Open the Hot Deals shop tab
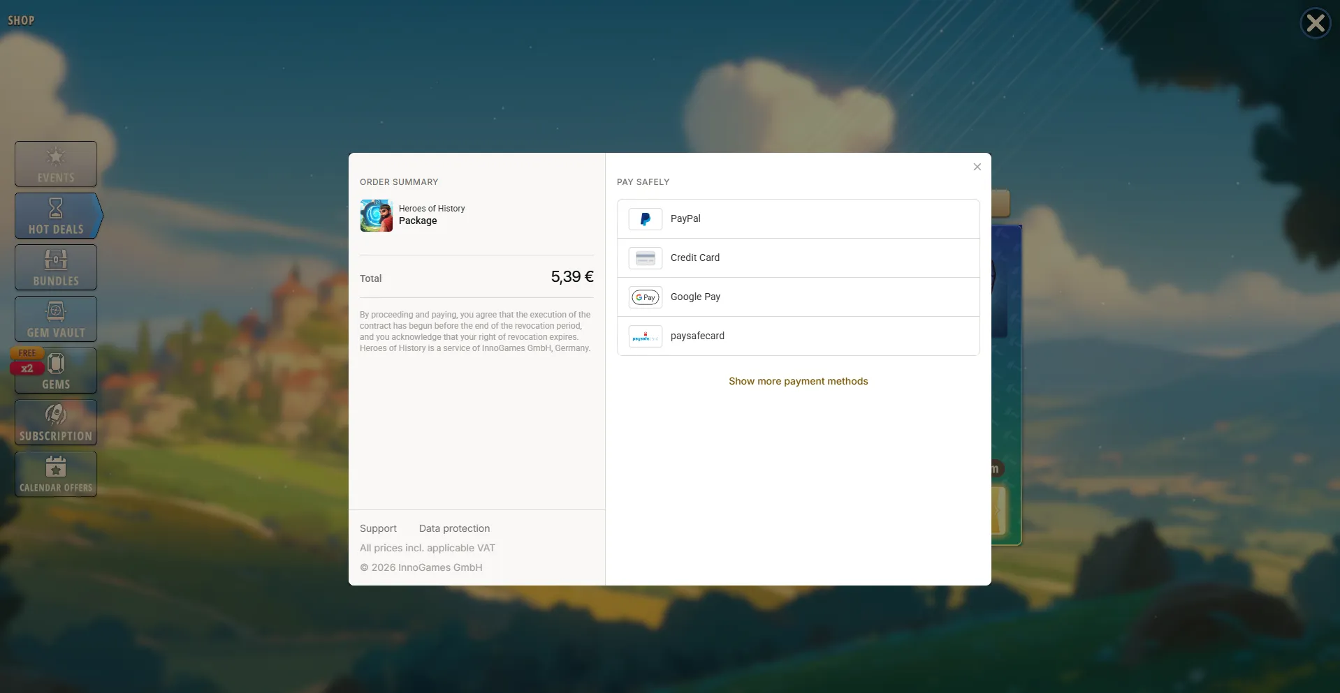 57,216
